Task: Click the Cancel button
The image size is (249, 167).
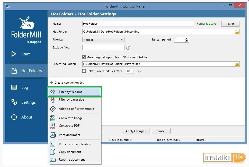Action: (161, 131)
